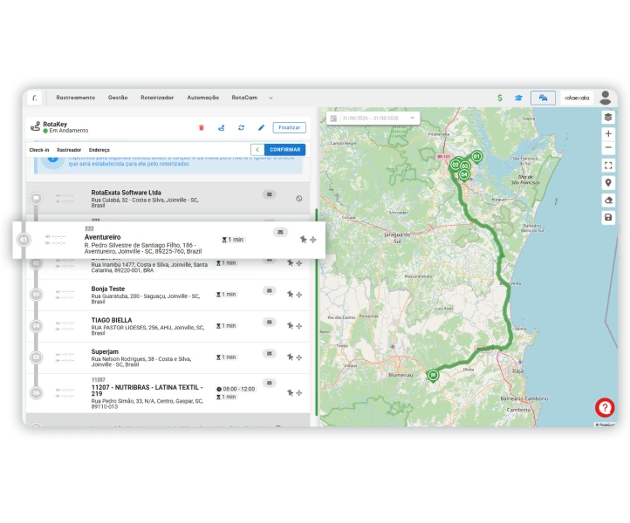Image resolution: width=630 pixels, height=523 pixels.
Task: Click the message icon for Aventureiro
Action: tap(280, 232)
